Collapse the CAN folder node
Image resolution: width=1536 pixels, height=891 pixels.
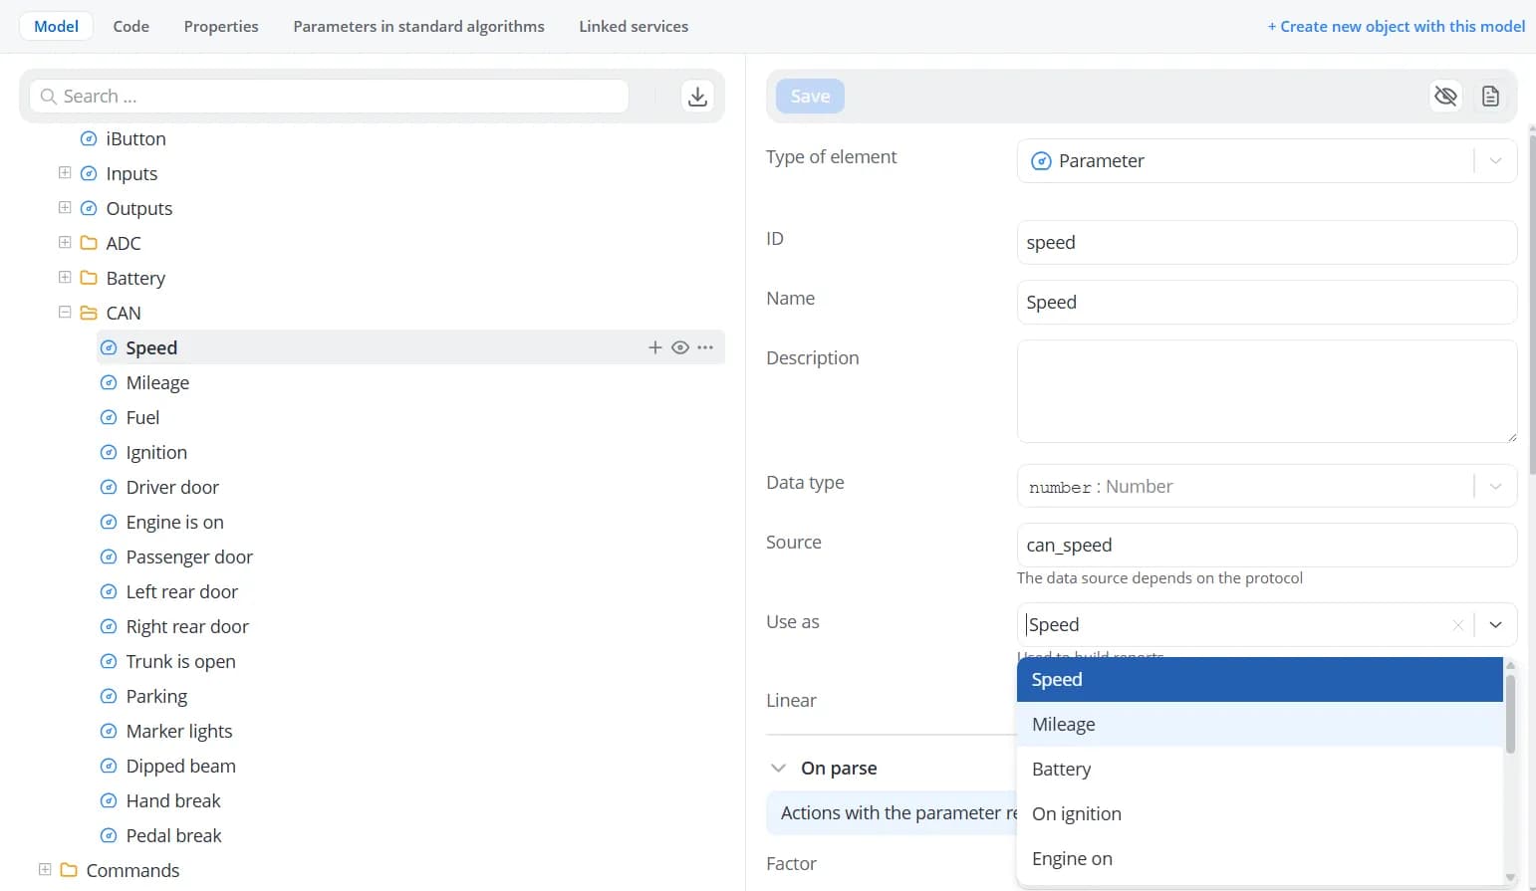[65, 313]
